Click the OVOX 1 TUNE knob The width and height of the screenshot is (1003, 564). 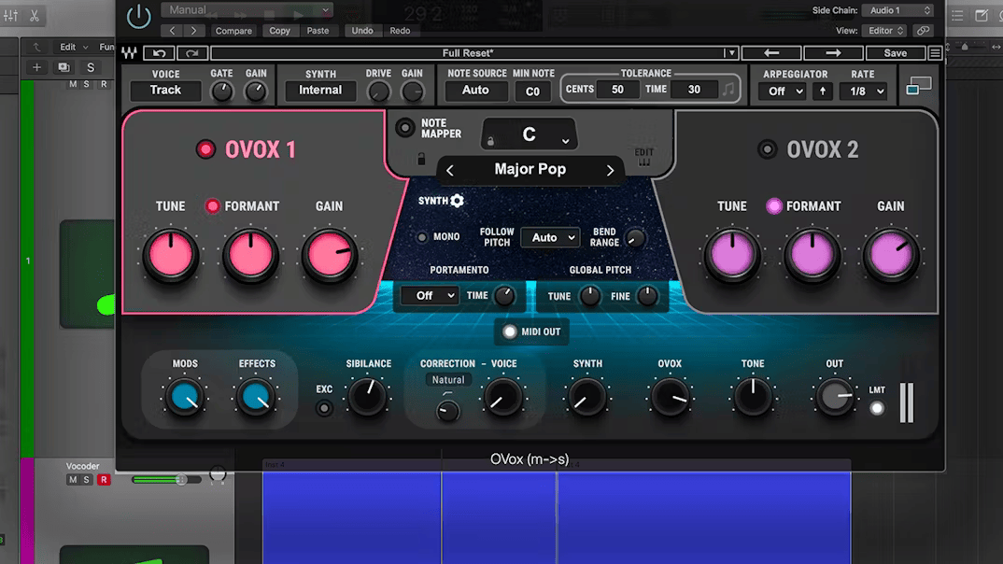[x=171, y=255]
